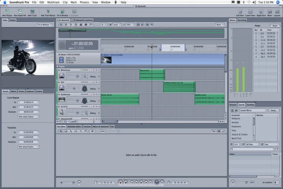283x189 pixels.
Task: Collapse the Tracks section triangle
Action: pos(57,67)
